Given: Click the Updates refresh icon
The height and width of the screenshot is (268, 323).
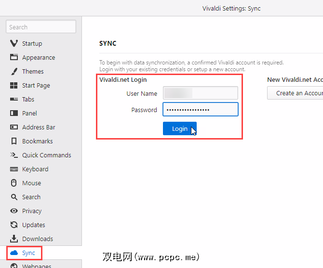Looking at the screenshot, I should click(x=14, y=225).
